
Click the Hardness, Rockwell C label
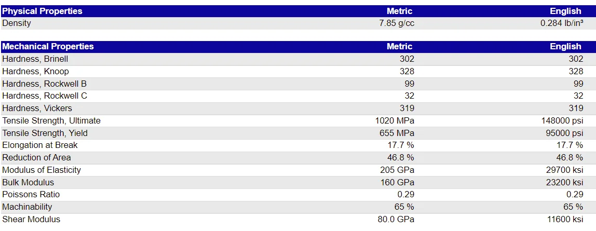(45, 96)
